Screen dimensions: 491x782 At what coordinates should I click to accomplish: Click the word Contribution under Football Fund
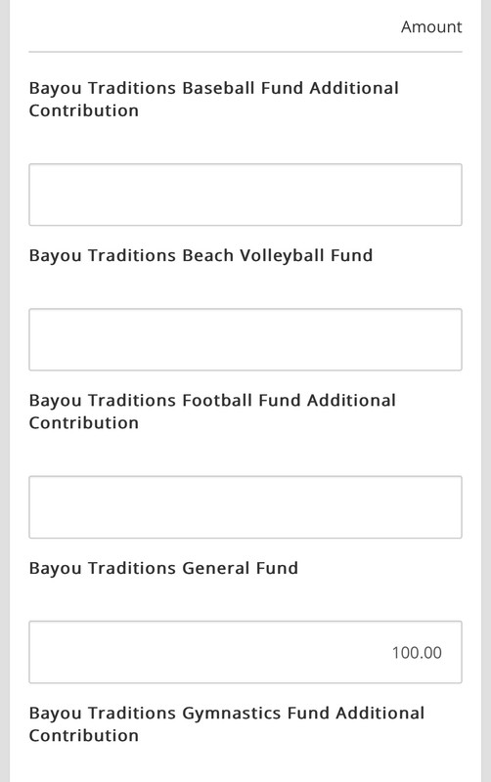[x=84, y=423]
